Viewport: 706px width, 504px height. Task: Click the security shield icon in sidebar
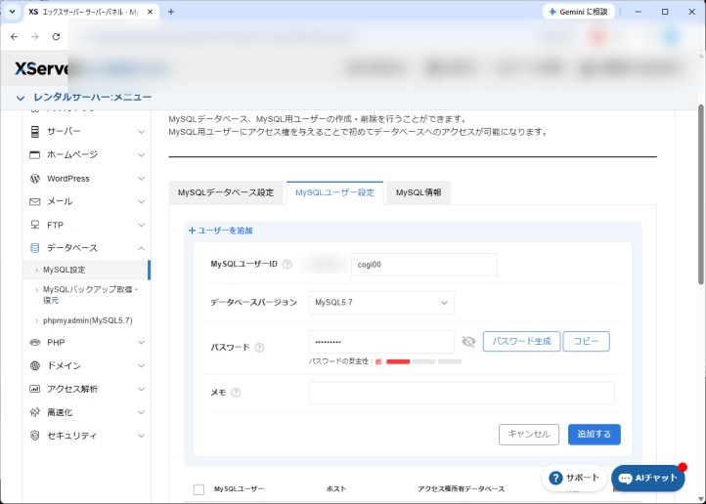click(x=34, y=436)
